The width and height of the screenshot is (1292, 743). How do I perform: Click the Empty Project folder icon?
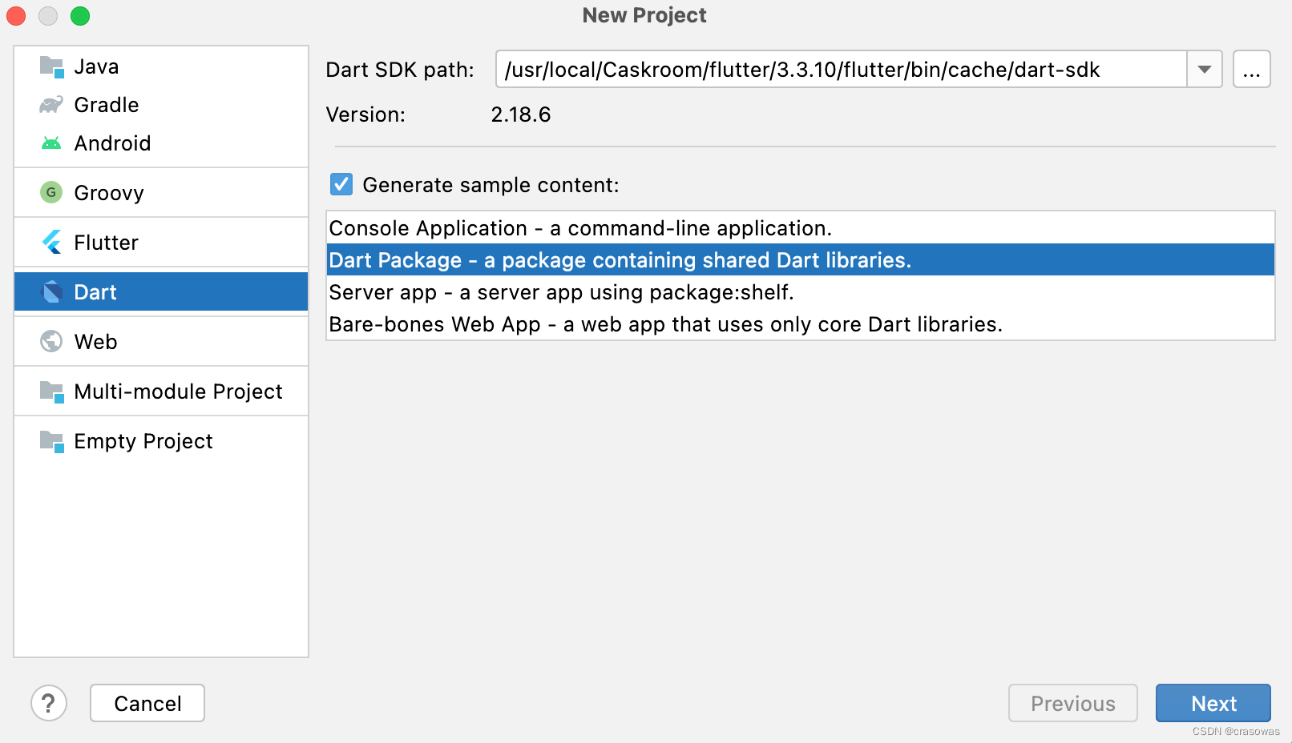pos(51,441)
